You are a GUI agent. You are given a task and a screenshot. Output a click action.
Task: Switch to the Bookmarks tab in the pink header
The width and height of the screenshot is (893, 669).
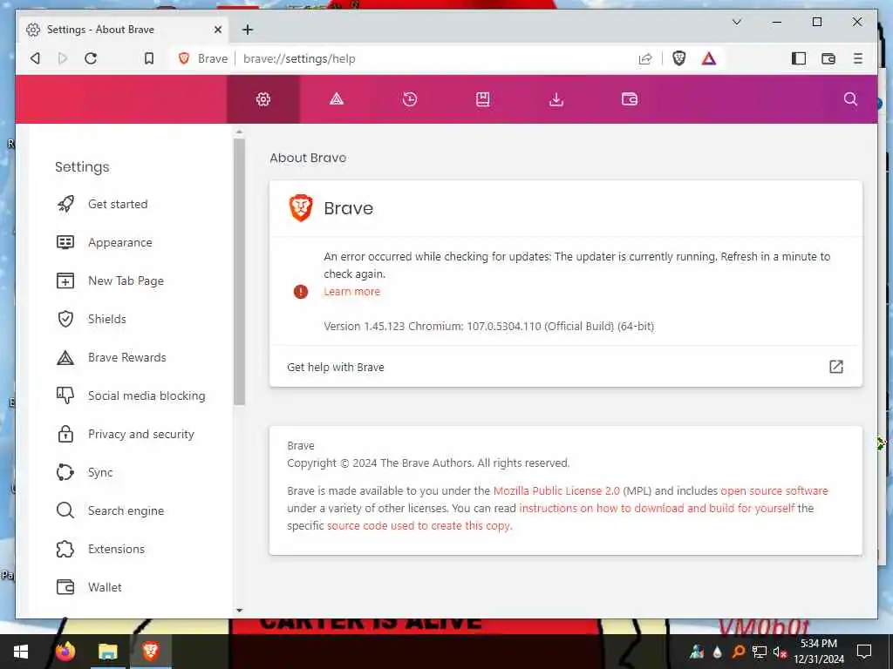click(x=482, y=99)
